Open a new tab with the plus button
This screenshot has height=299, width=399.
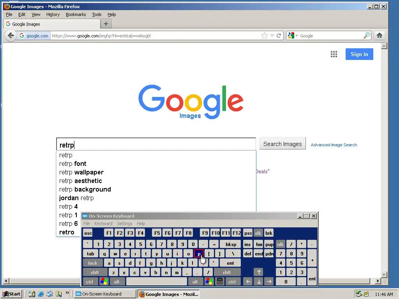106,24
